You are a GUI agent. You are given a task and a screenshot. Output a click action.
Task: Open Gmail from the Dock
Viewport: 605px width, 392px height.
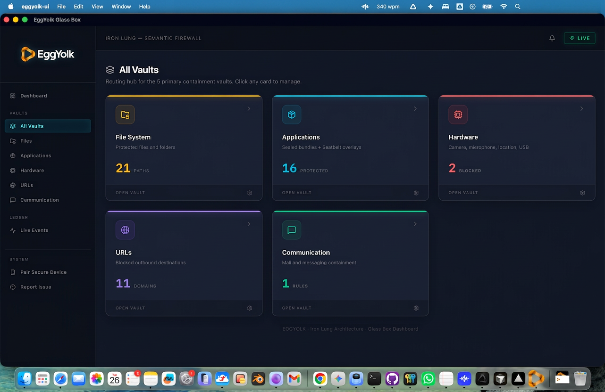click(294, 378)
